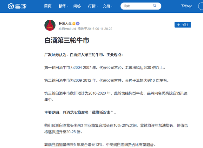Click the article title 白酒第三轮牛市

click(67, 41)
